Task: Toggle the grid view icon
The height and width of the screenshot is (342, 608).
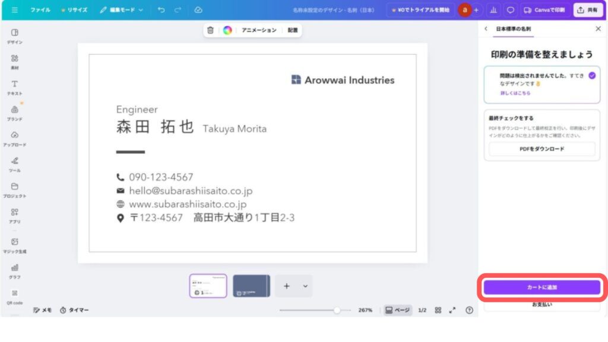Action: (x=438, y=310)
